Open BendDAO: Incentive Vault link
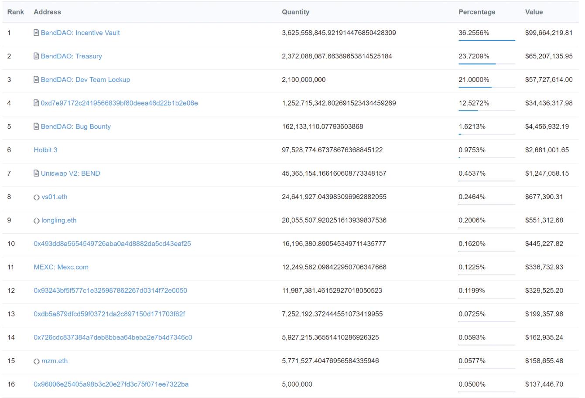585x398 pixels. point(80,33)
